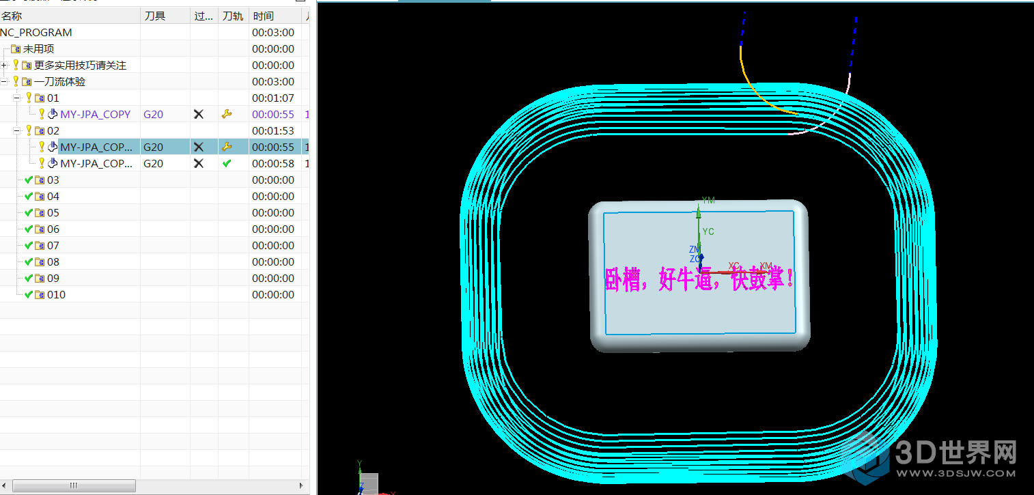Sort by the 名称 column header
1034x495 pixels.
(x=70, y=16)
